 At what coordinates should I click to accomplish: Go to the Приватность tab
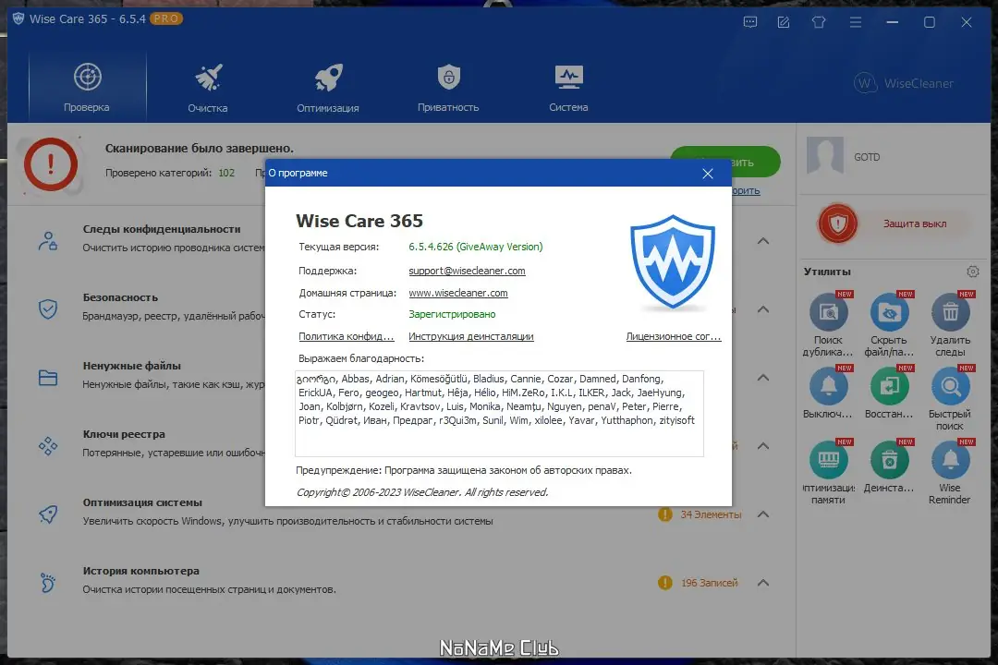[448, 87]
